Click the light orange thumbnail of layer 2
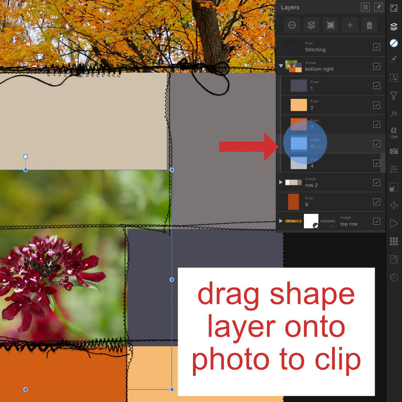Screen dimensions: 402x402 point(299,105)
